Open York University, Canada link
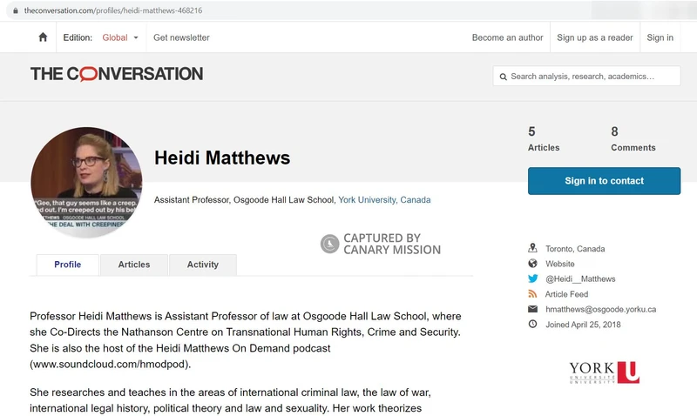The image size is (697, 416). pyautogui.click(x=384, y=200)
